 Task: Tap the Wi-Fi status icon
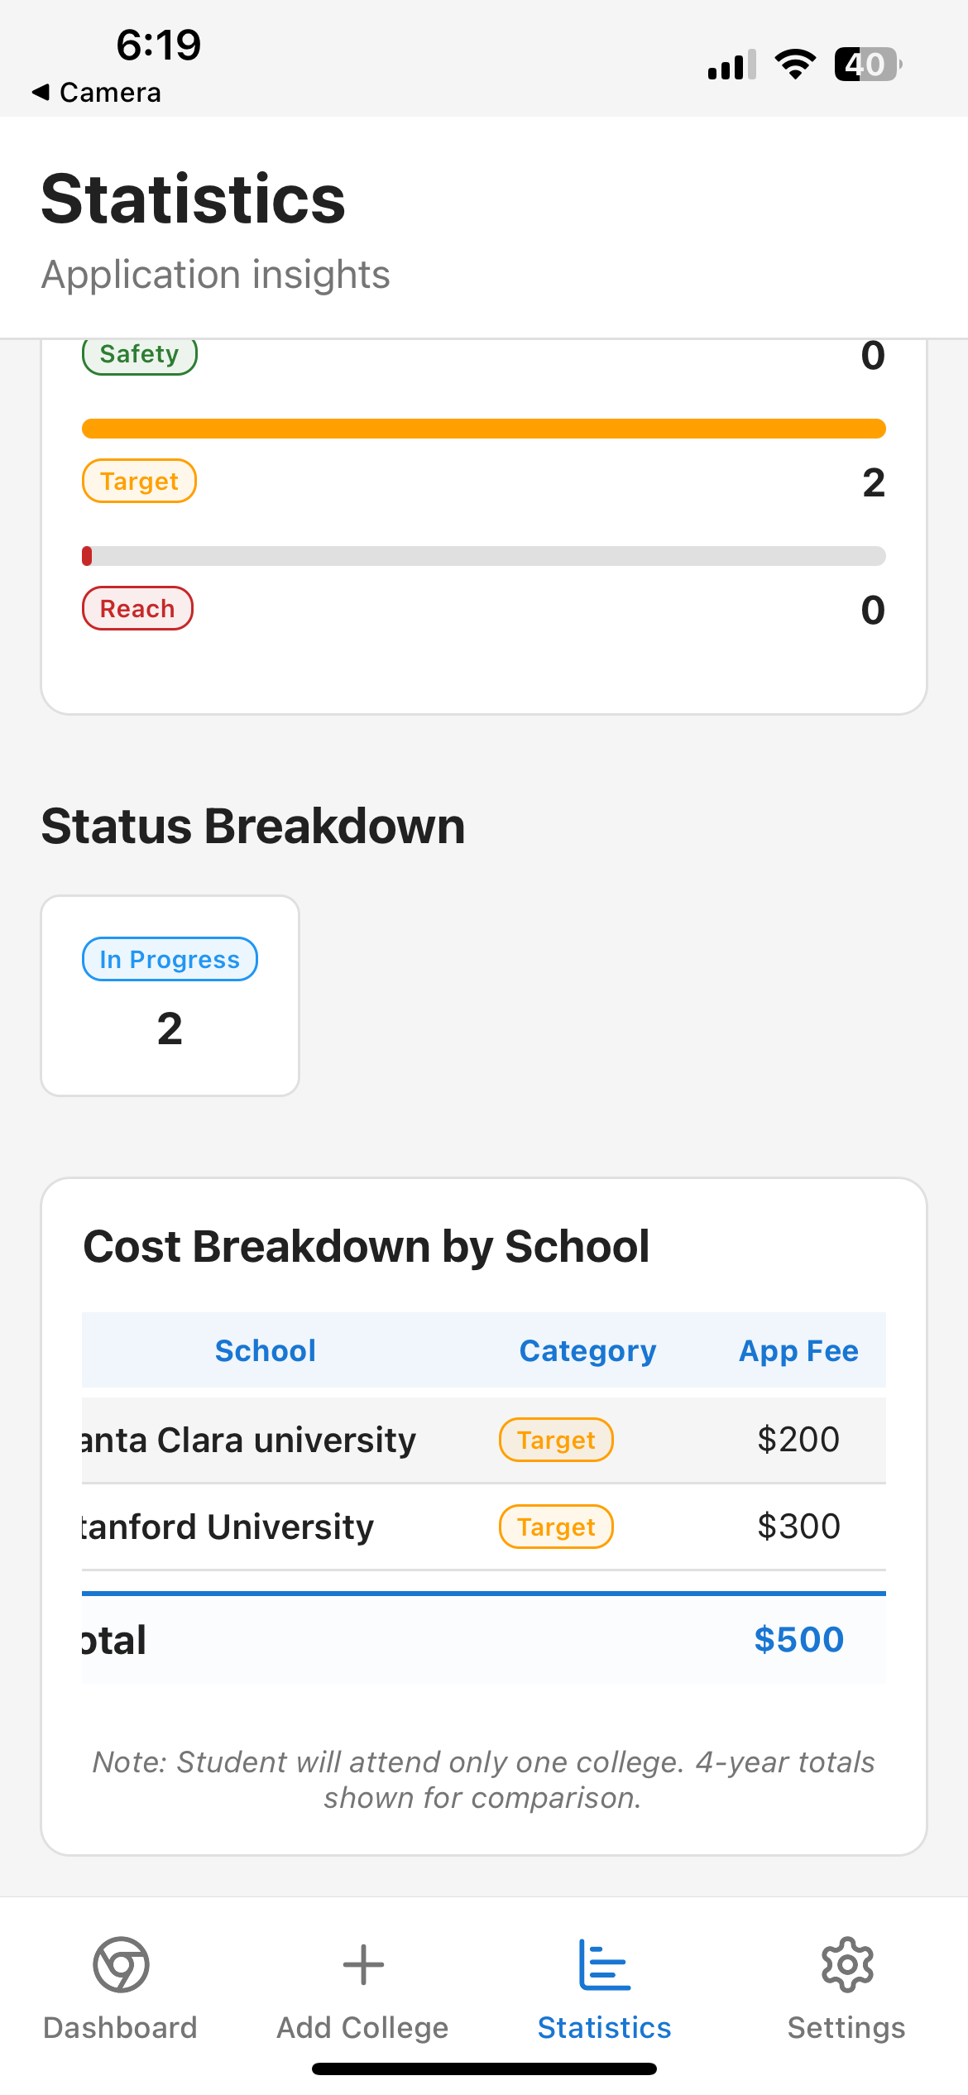(x=795, y=65)
